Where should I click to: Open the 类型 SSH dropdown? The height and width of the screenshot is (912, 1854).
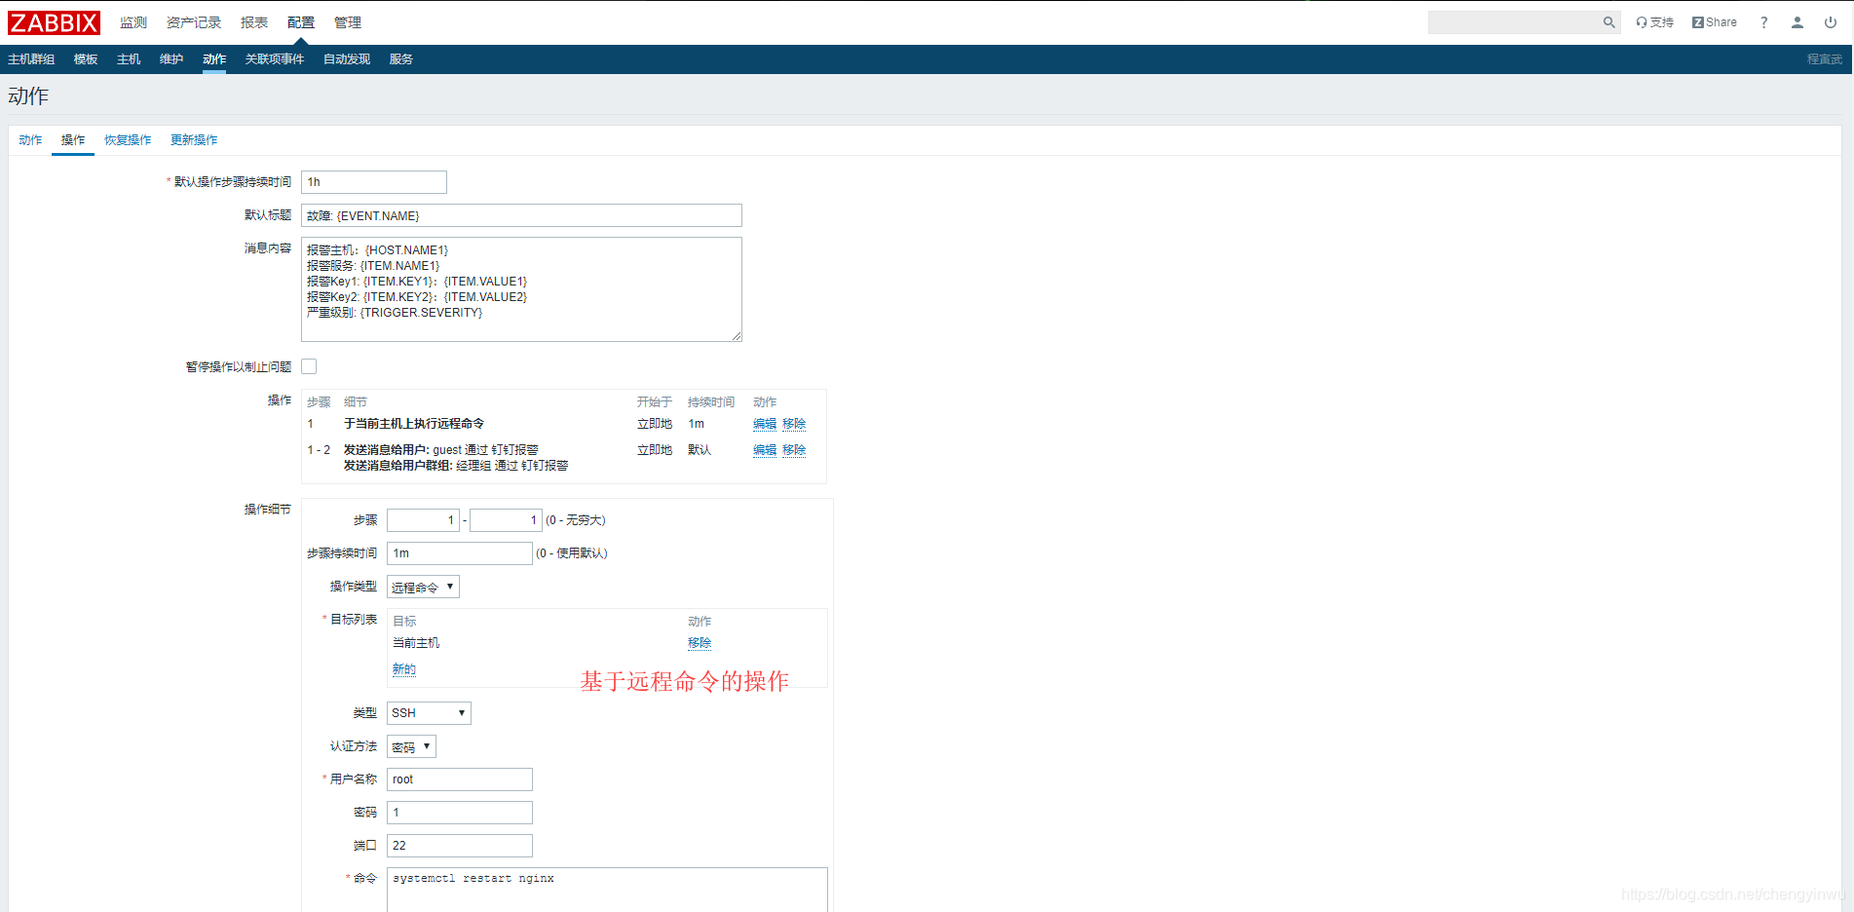pyautogui.click(x=429, y=713)
